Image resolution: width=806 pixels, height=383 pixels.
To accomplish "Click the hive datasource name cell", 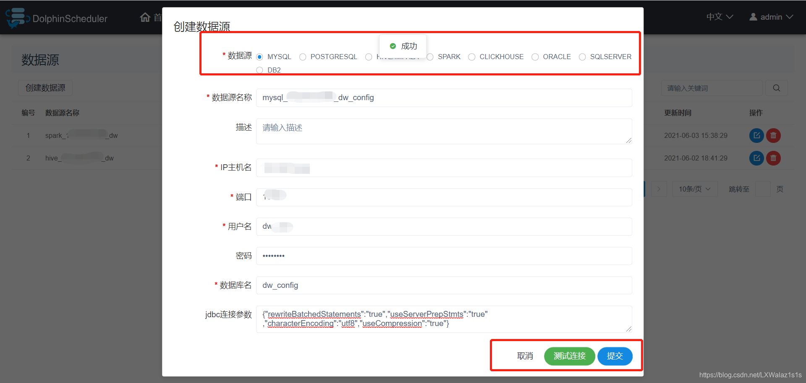I will pos(79,158).
